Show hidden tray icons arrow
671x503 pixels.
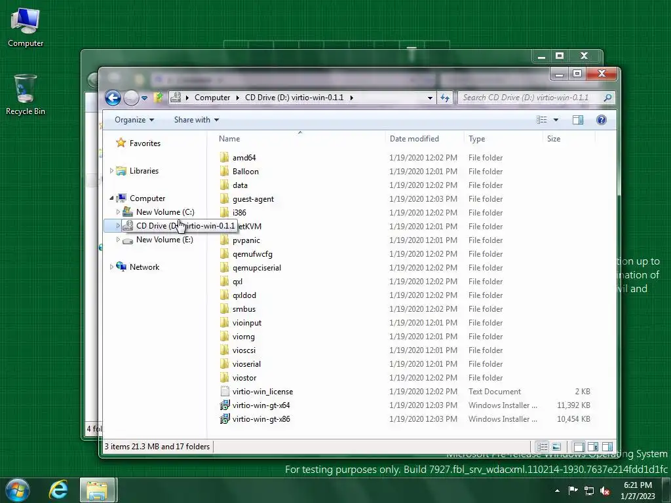[557, 491]
